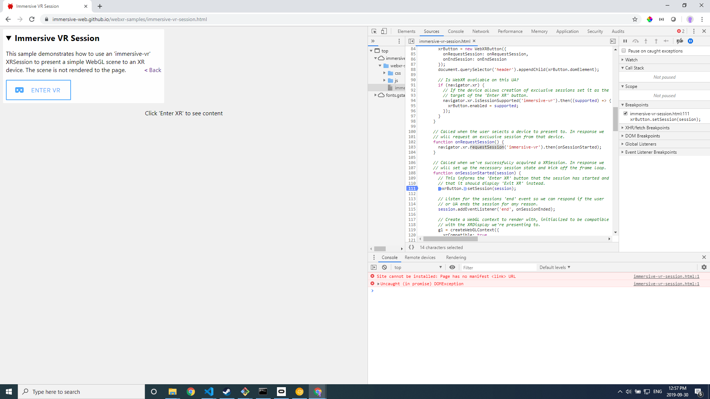The width and height of the screenshot is (710, 399).
Task: Expand the Event Listener Breakpoints section
Action: pos(650,152)
